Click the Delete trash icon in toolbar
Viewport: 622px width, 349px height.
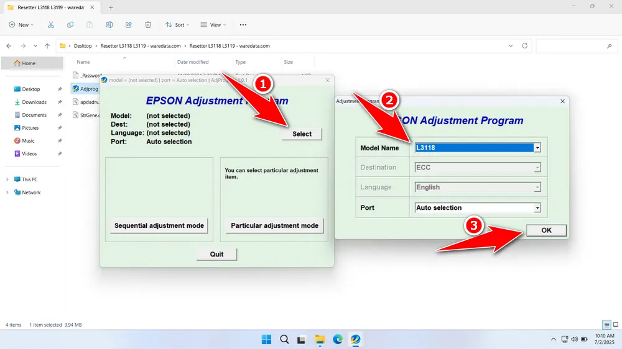(x=148, y=25)
